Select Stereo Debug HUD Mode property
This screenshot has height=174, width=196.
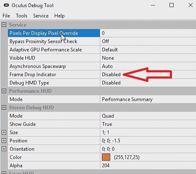pos(54,116)
